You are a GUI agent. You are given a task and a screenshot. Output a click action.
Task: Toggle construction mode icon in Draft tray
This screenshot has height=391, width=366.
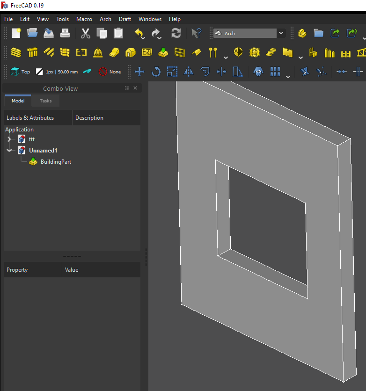87,72
